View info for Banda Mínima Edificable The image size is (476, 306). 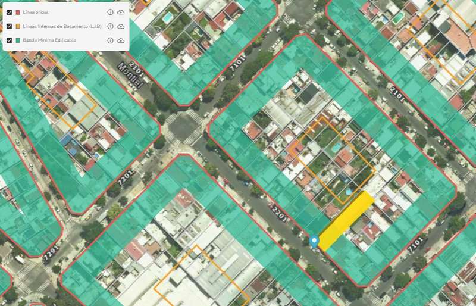110,40
